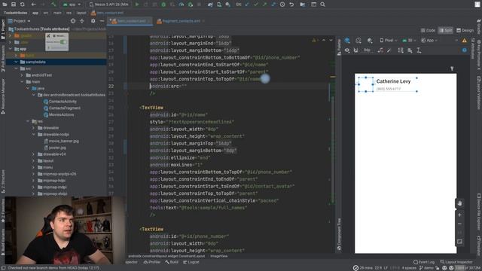
Task: Click the 0dp default margins field
Action: (x=367, y=50)
